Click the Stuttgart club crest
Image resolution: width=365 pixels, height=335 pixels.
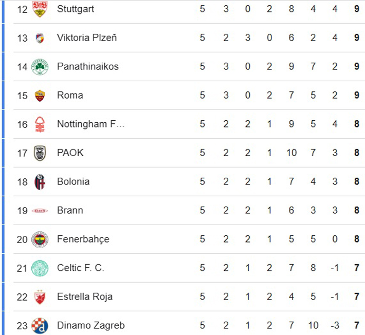pyautogui.click(x=40, y=9)
